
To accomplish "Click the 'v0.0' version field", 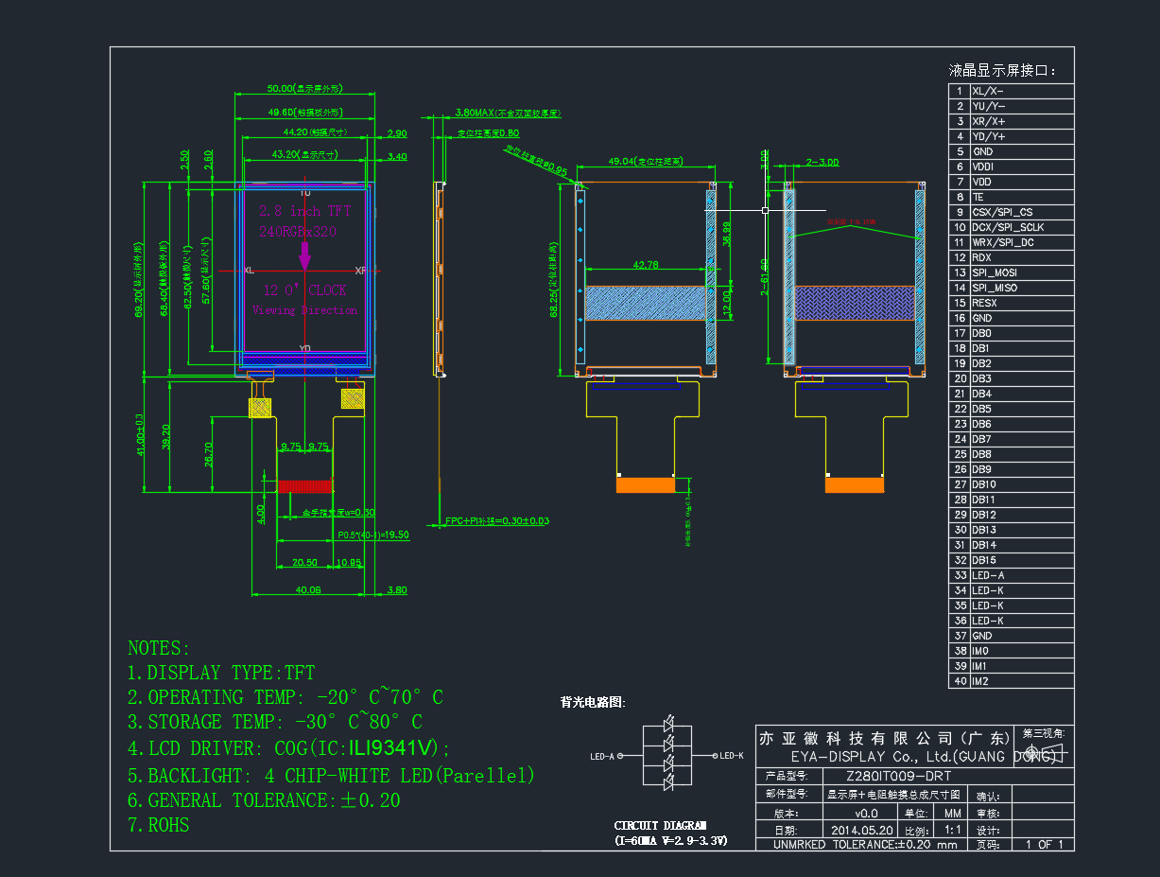I will tap(866, 813).
